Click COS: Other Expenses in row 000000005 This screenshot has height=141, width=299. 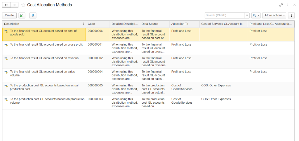[216, 85]
